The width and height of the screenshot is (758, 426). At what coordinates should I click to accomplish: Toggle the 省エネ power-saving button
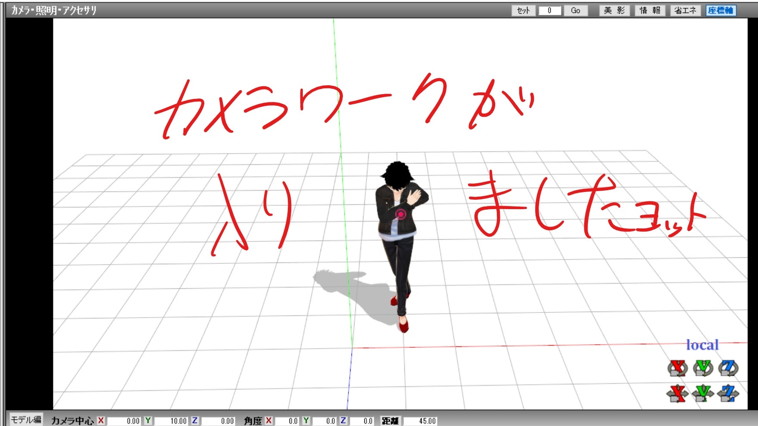pos(685,11)
